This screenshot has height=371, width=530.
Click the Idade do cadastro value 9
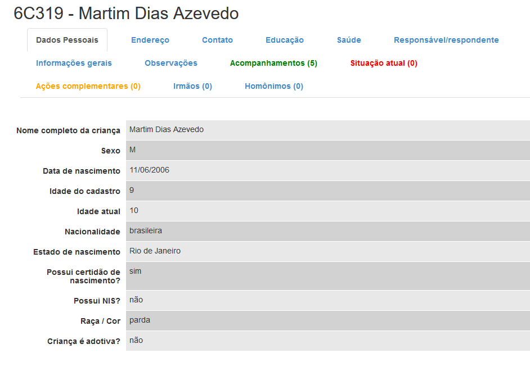(132, 191)
